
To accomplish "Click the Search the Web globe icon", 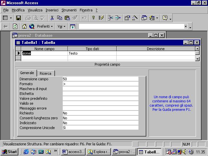I will [32, 27].
